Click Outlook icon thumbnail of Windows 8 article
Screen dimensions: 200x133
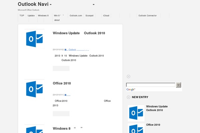click(34, 129)
